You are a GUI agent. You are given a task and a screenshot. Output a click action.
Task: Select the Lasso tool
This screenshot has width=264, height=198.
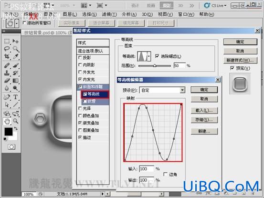7,49
